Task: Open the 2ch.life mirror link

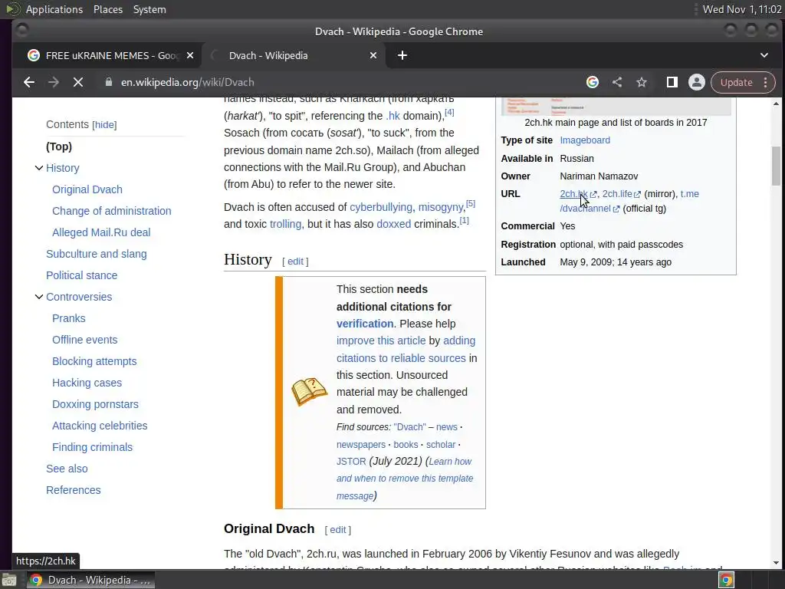Action: coord(617,194)
